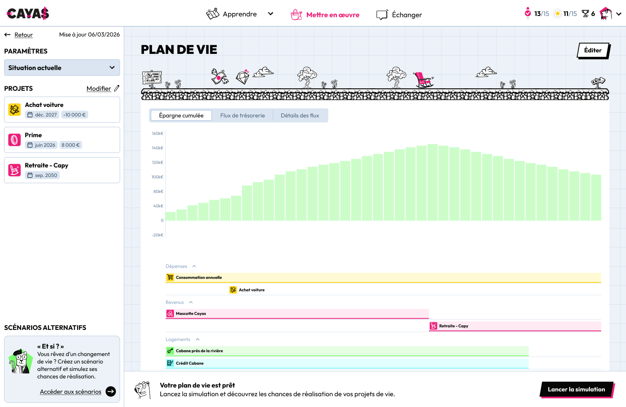The height and width of the screenshot is (407, 626).
Task: Click the Consommation annuelle shopping cart icon
Action: coord(170,277)
